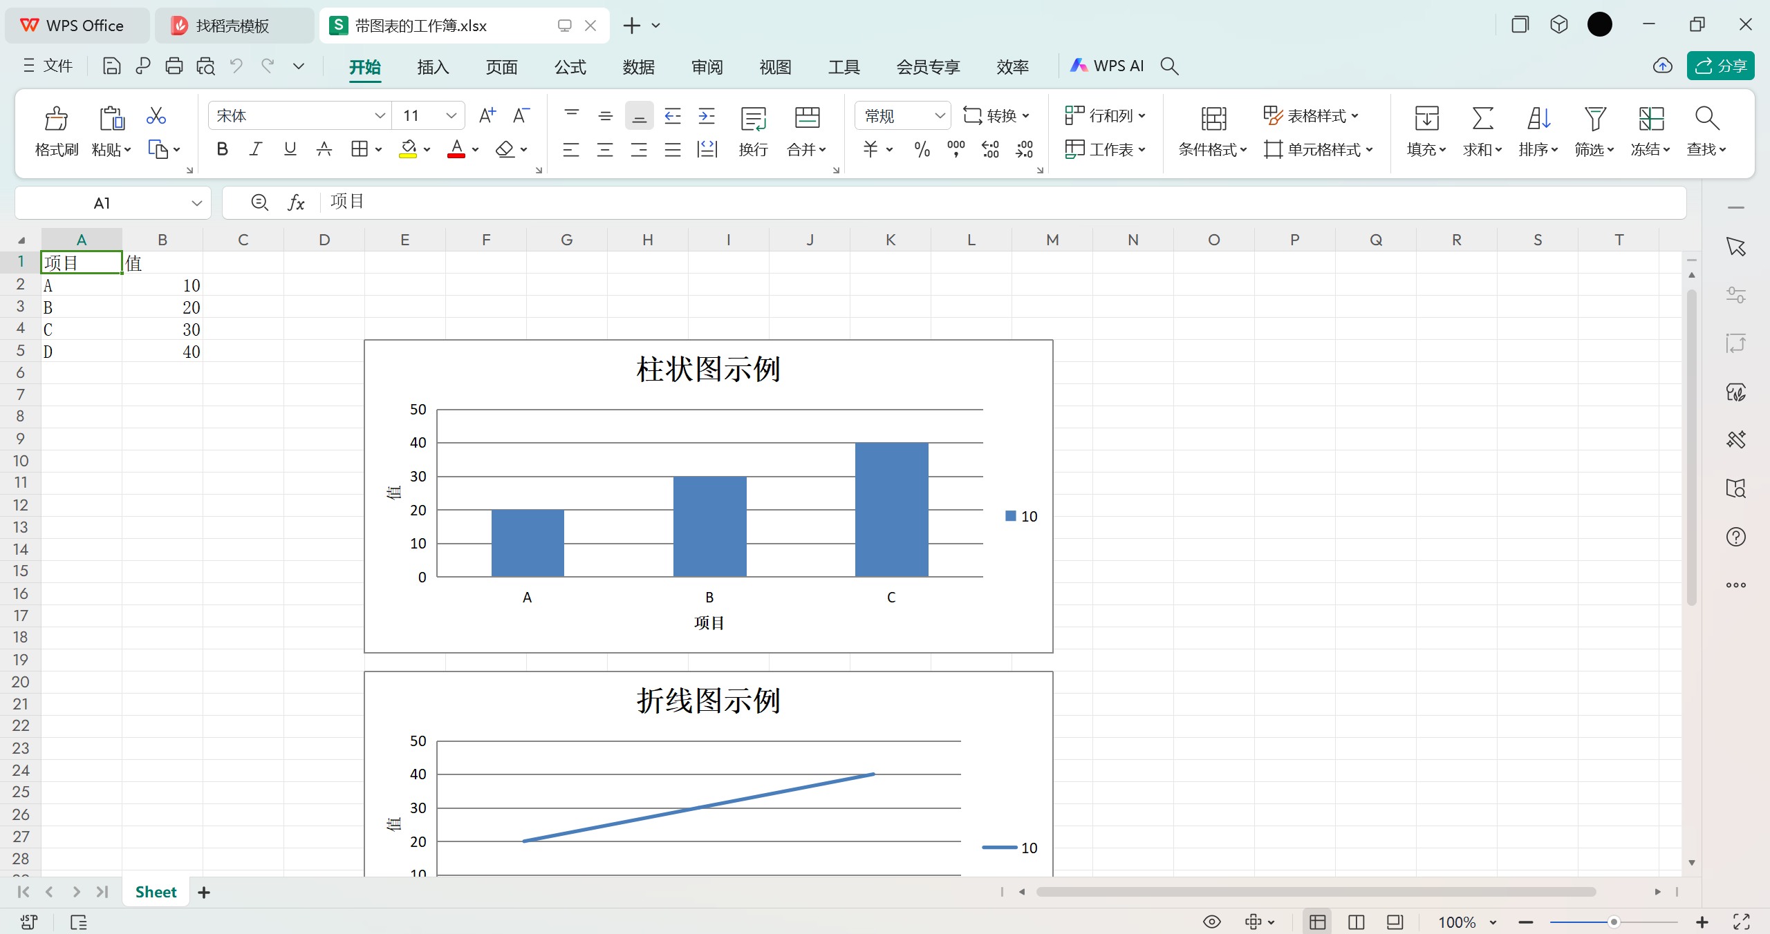Toggle eye protection mode in status bar
This screenshot has width=1770, height=934.
tap(1212, 922)
